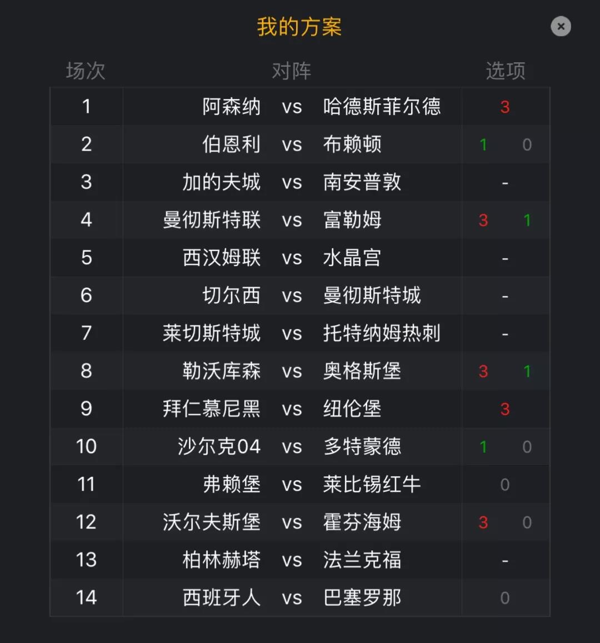Select option 3 for 阿森纳 vs 哈德斯菲尔德

coord(505,107)
